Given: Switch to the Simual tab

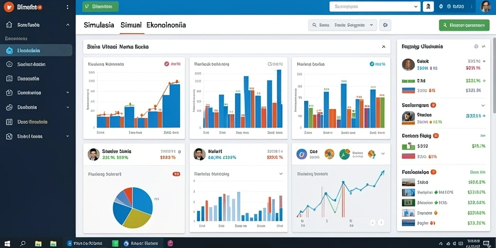Looking at the screenshot, I should click(x=131, y=25).
